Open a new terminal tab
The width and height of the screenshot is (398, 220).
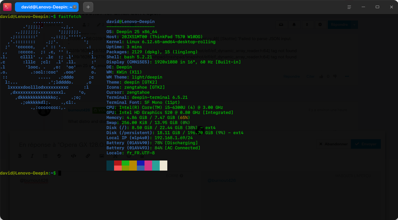(88, 7)
